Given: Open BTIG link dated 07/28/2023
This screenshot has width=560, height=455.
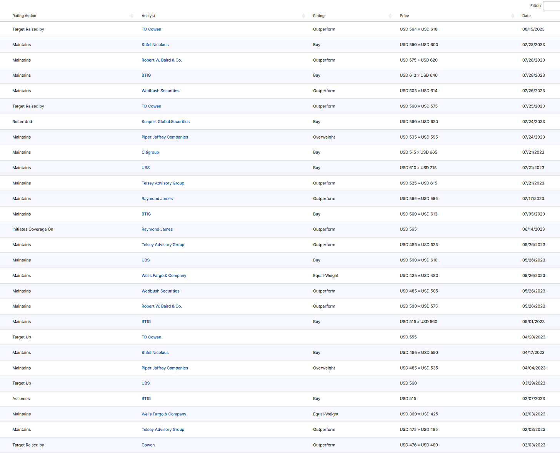Looking at the screenshot, I should (146, 75).
